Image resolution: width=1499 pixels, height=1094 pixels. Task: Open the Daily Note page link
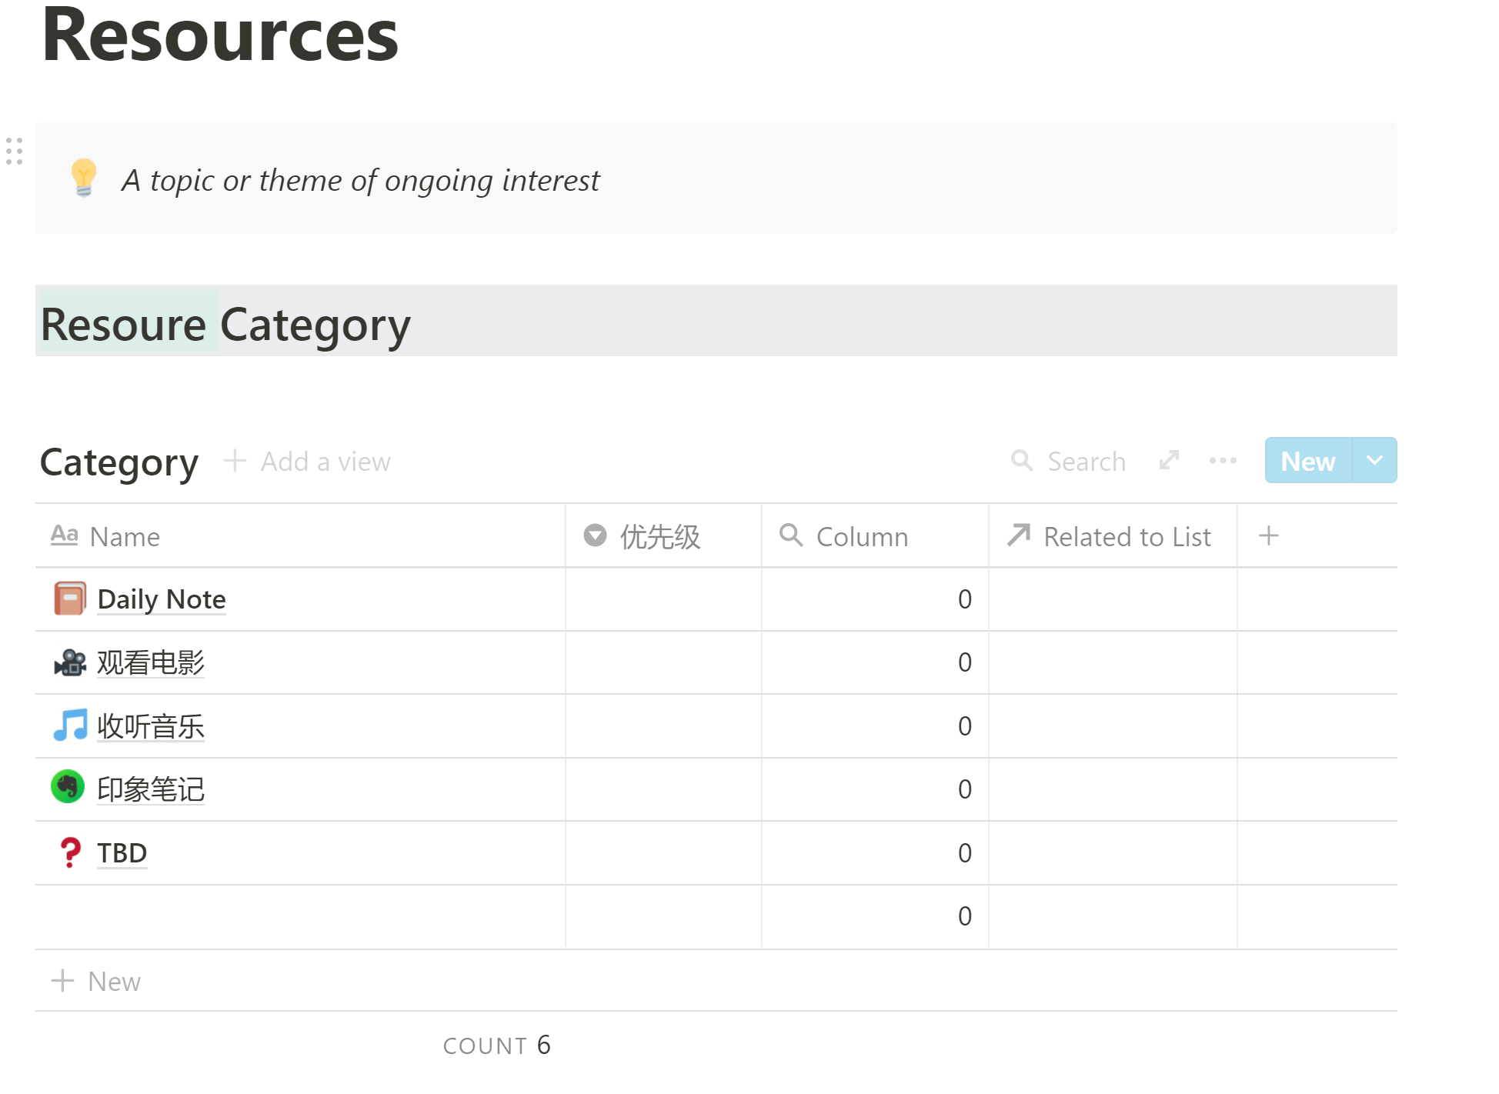point(162,599)
